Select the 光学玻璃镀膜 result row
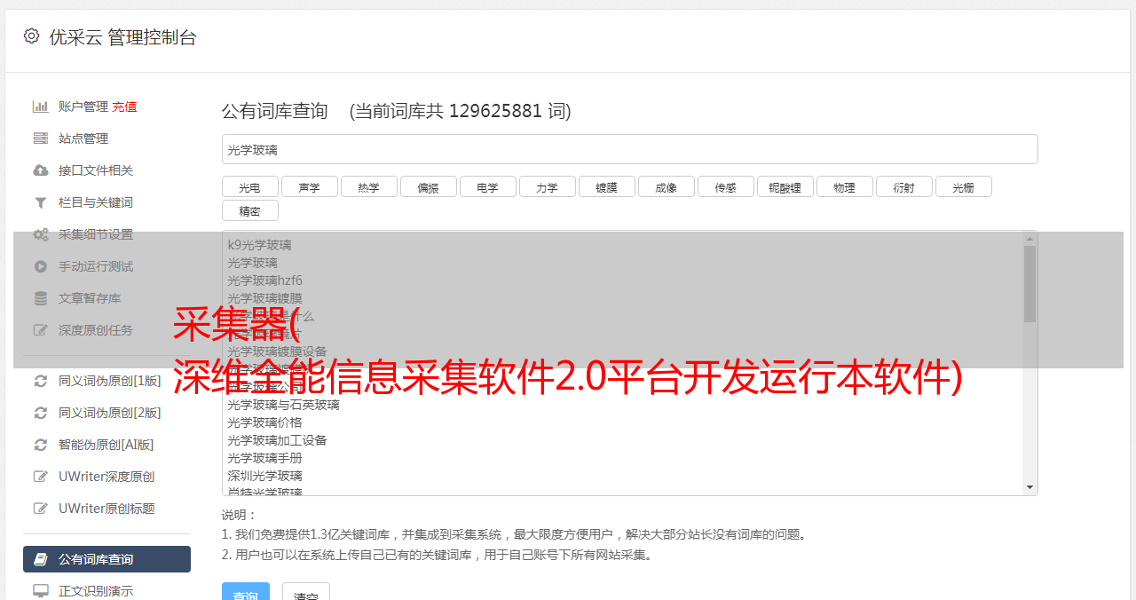 click(264, 298)
